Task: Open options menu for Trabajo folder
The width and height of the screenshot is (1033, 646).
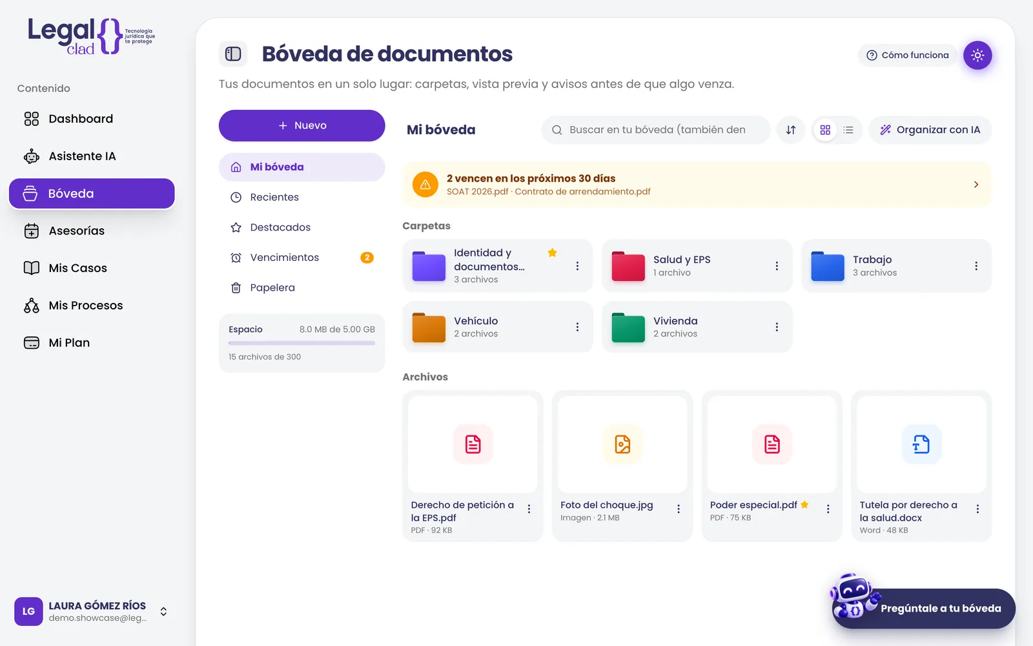Action: pyautogui.click(x=976, y=266)
